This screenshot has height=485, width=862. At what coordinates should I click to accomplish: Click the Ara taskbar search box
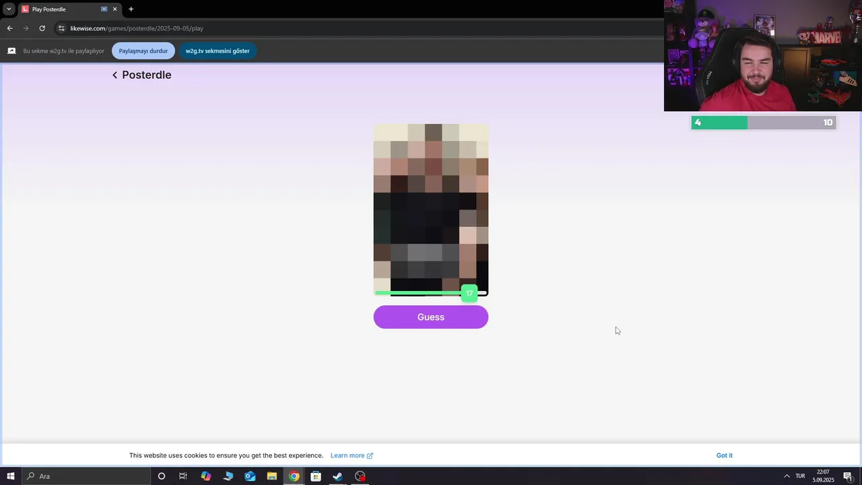coord(86,476)
